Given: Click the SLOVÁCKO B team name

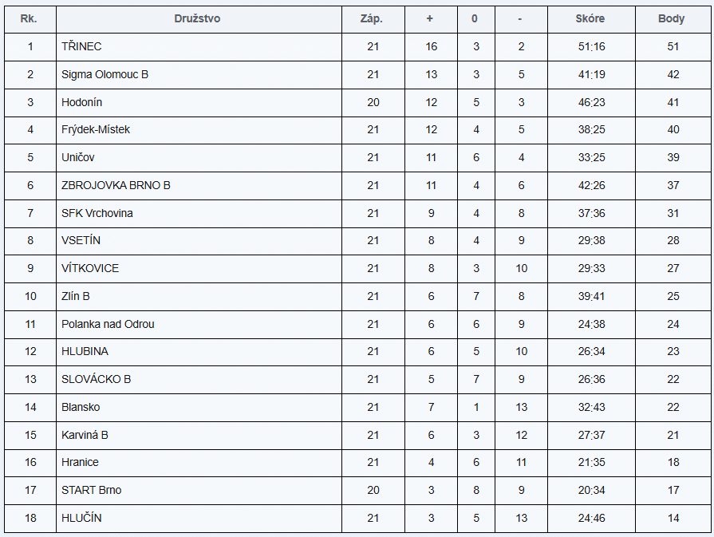Looking at the screenshot, I should tap(96, 379).
